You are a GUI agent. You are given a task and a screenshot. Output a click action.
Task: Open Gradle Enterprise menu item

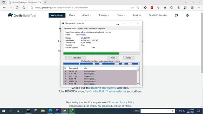coord(158,15)
